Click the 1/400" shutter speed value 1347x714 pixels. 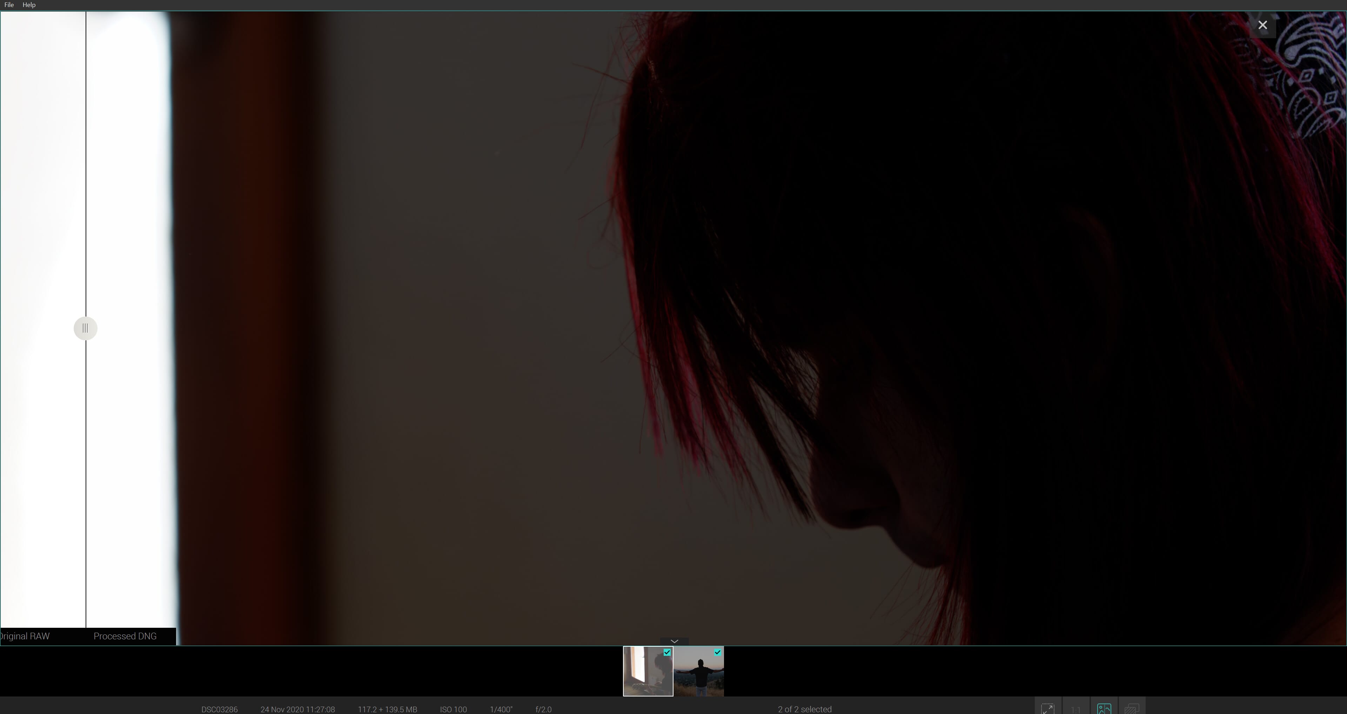[x=501, y=709]
